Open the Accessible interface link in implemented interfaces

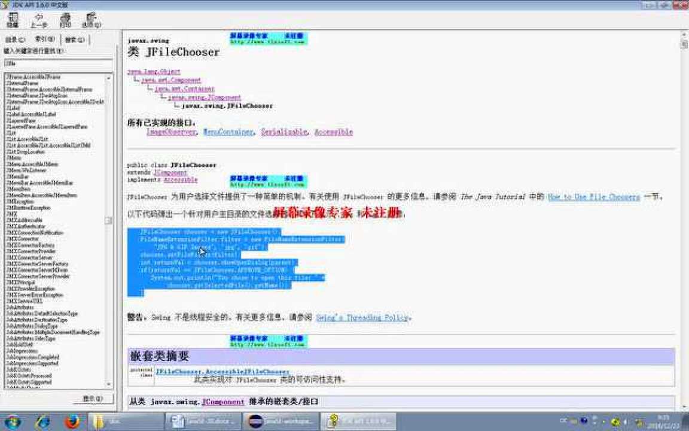334,132
